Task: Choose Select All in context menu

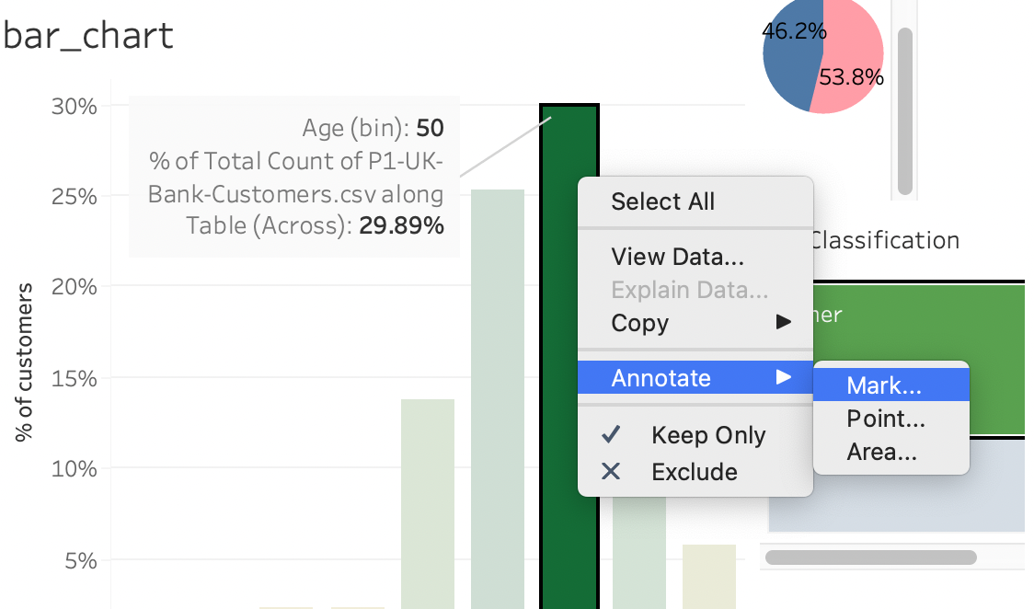Action: 662,201
